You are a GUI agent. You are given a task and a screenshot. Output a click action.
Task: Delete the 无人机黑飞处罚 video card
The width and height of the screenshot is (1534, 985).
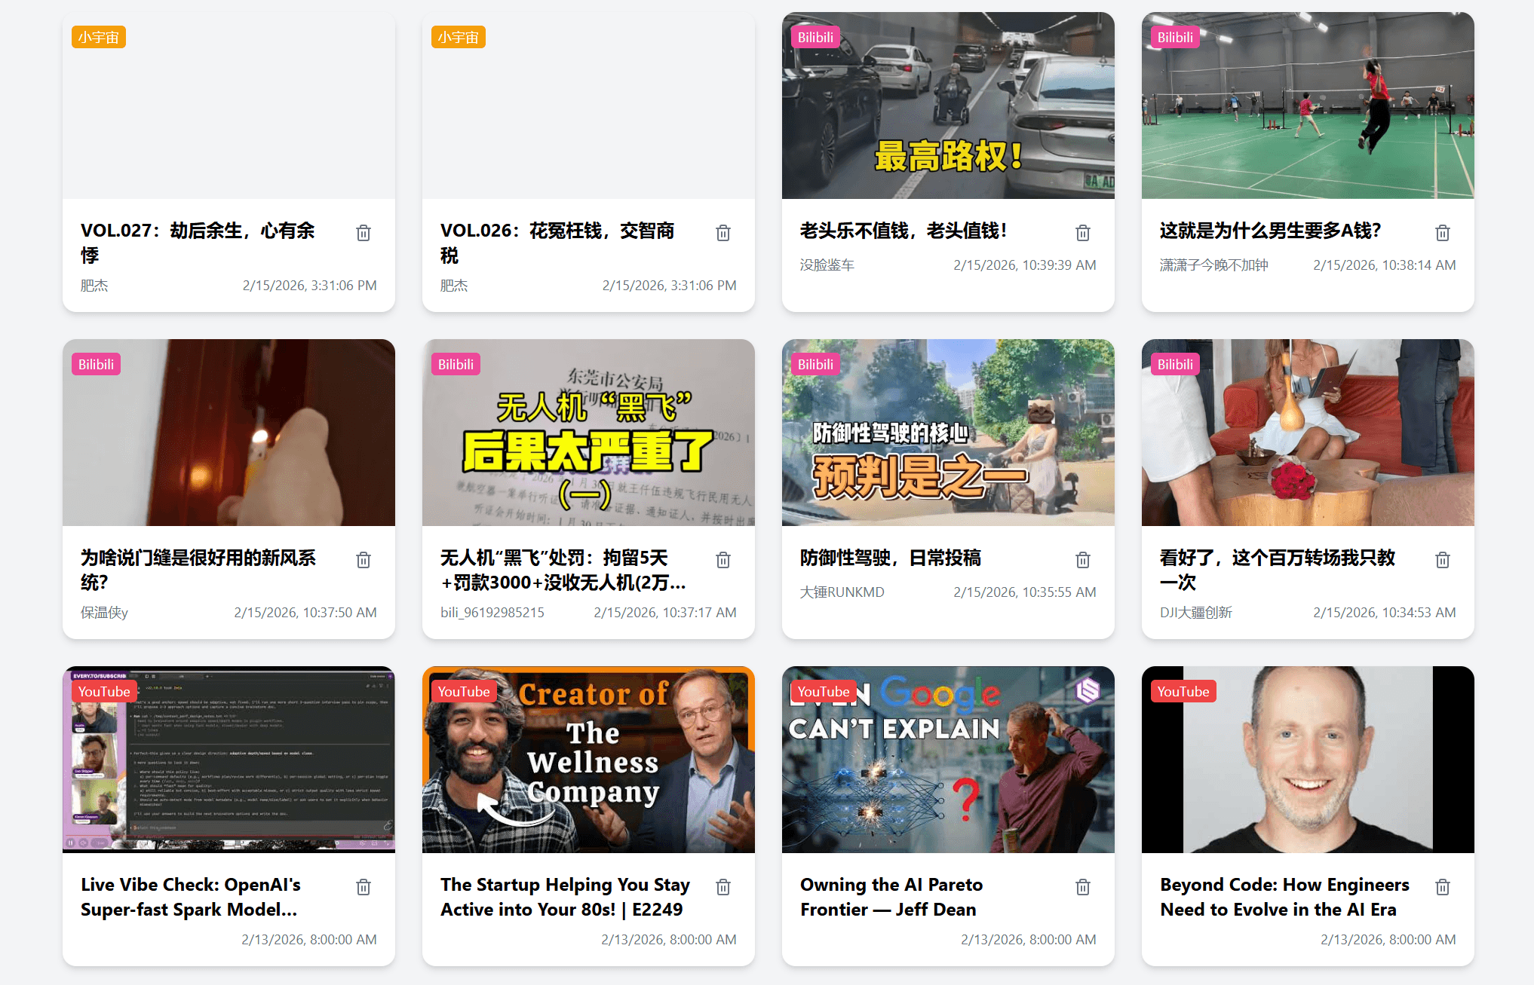[723, 560]
